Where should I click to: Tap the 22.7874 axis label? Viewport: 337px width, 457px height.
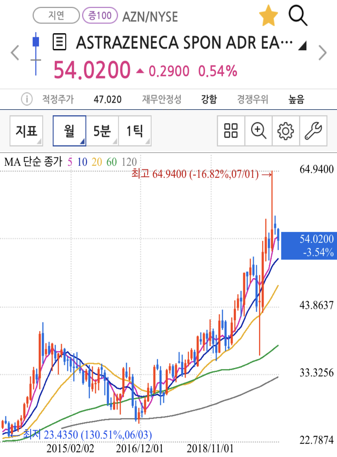[x=317, y=440]
